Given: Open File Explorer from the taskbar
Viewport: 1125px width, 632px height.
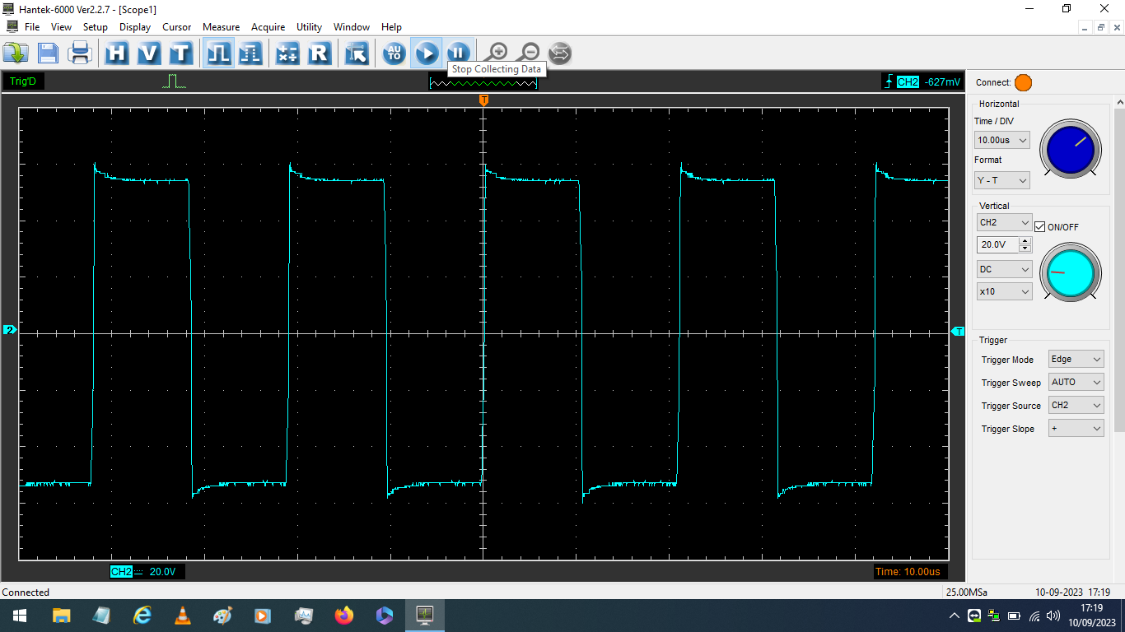Looking at the screenshot, I should [x=62, y=616].
